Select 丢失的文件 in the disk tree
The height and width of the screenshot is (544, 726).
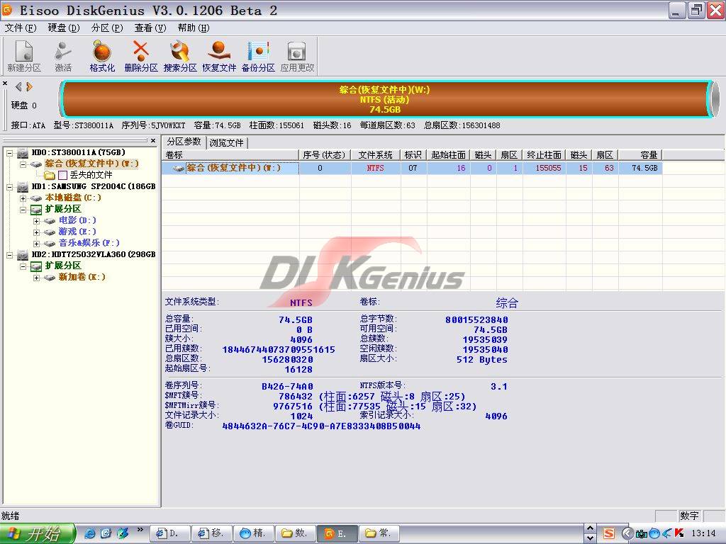(91, 176)
